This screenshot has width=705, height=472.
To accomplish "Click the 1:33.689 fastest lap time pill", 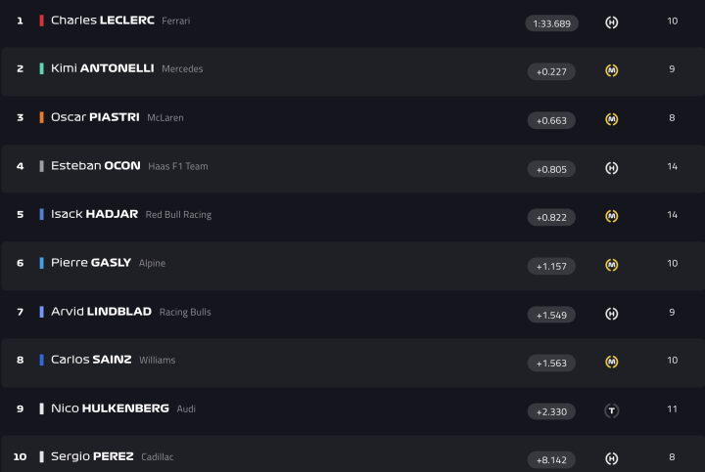I will 551,22.
